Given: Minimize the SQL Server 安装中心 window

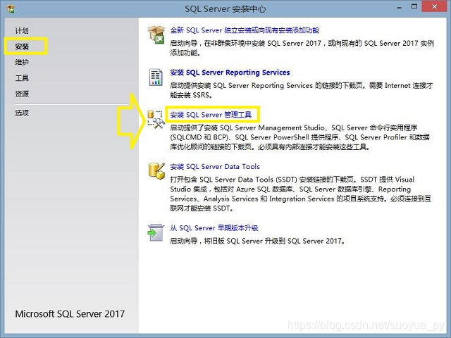Looking at the screenshot, I should point(399,8).
